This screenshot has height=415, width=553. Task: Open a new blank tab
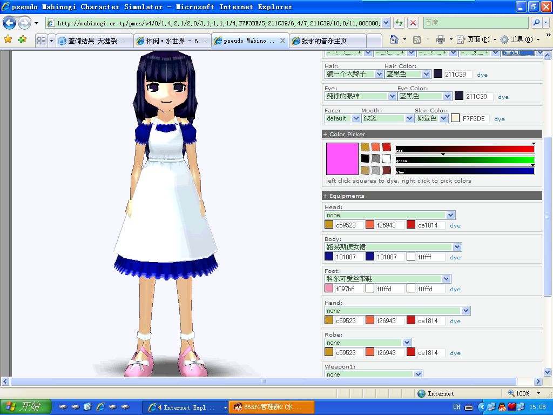(x=374, y=41)
